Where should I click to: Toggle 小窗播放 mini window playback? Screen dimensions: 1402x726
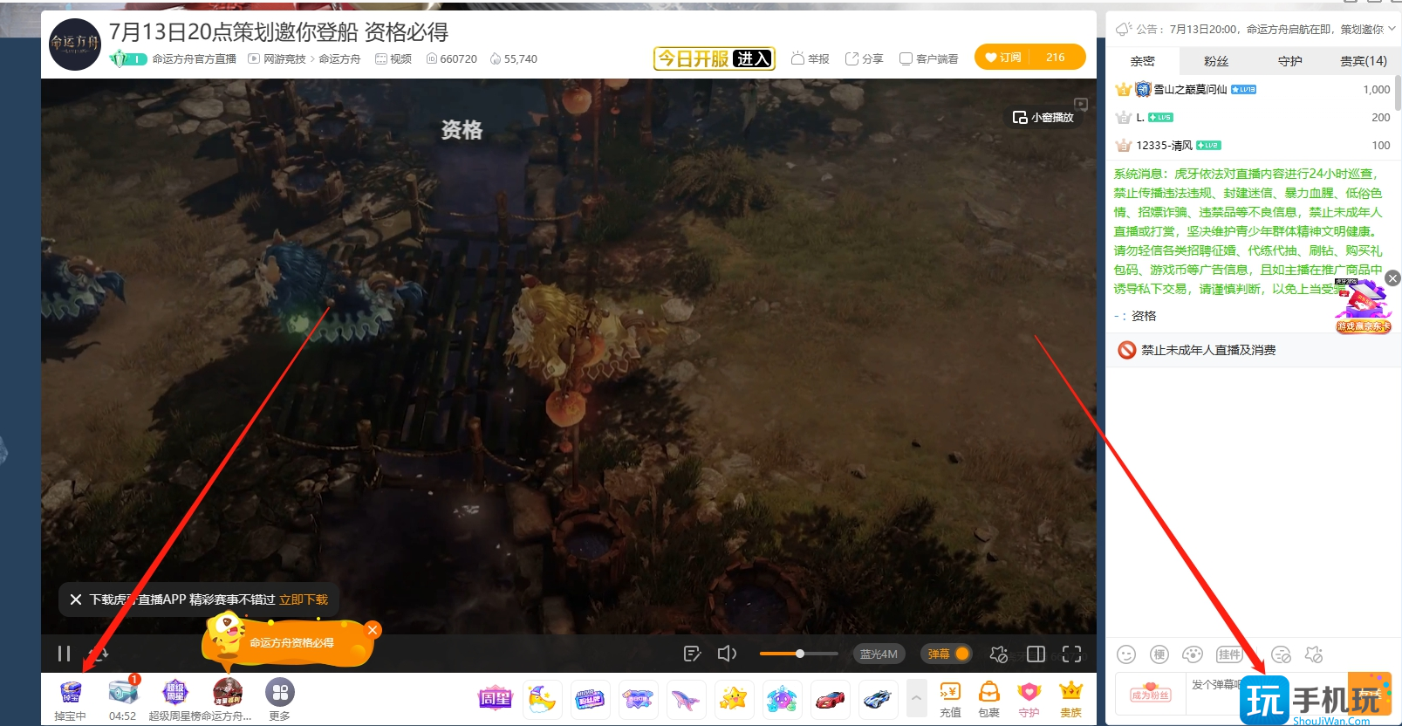click(x=1043, y=117)
